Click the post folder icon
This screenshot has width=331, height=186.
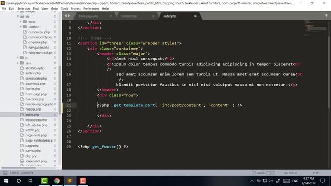coord(25,22)
